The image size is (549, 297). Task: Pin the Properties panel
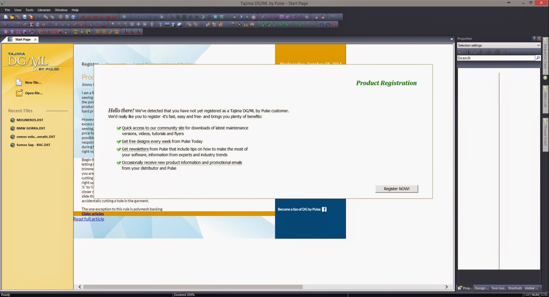coord(534,38)
